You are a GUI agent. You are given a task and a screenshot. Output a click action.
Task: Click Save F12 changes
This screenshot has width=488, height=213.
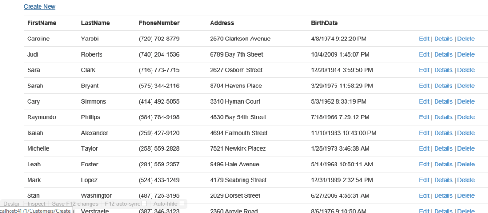click(x=75, y=204)
